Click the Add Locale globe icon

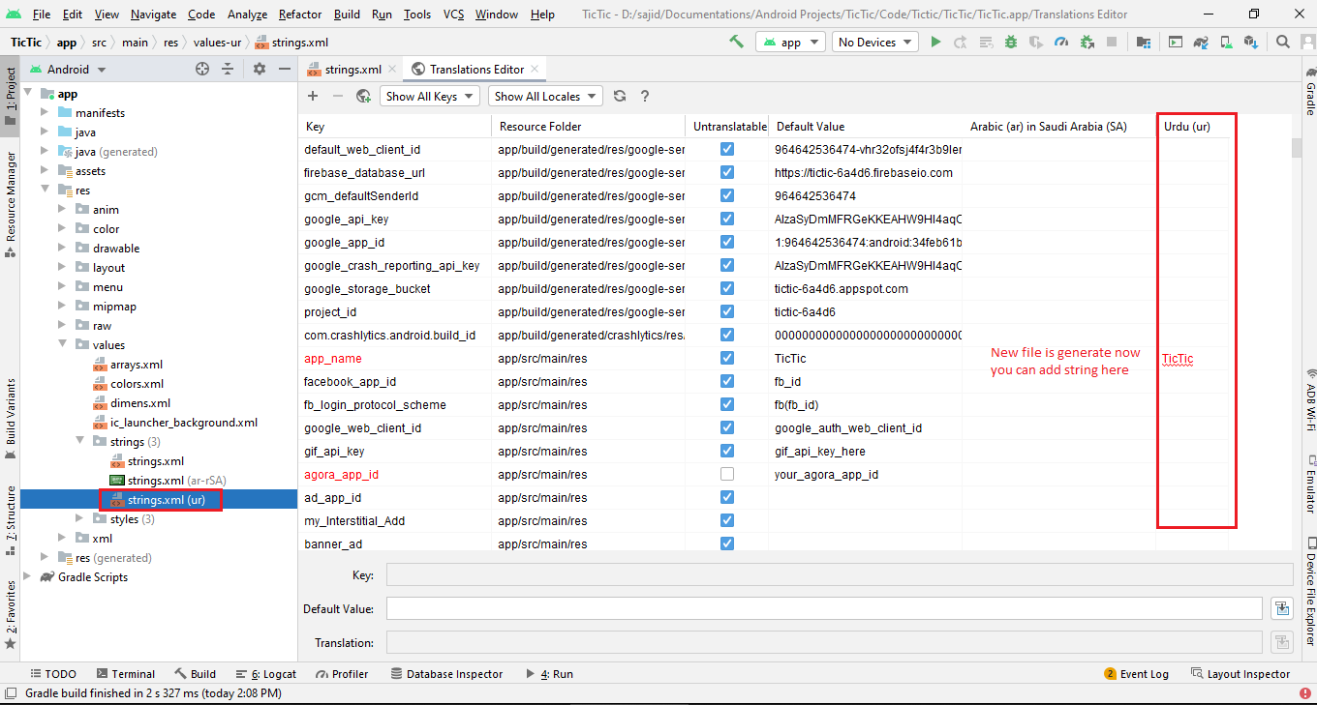coord(363,96)
